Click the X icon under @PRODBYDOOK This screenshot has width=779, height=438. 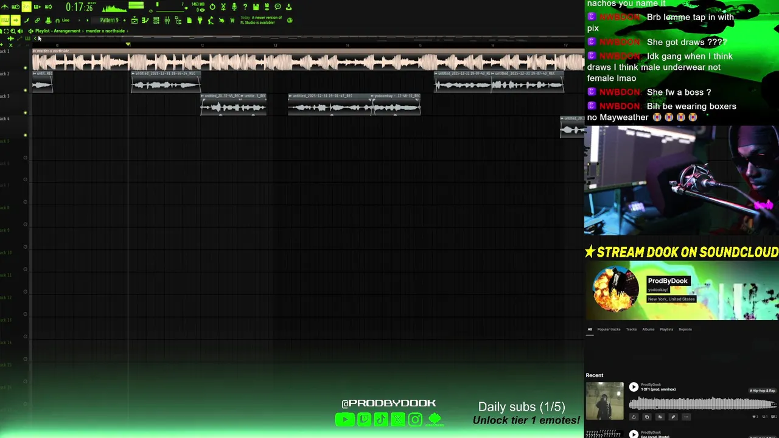click(397, 419)
